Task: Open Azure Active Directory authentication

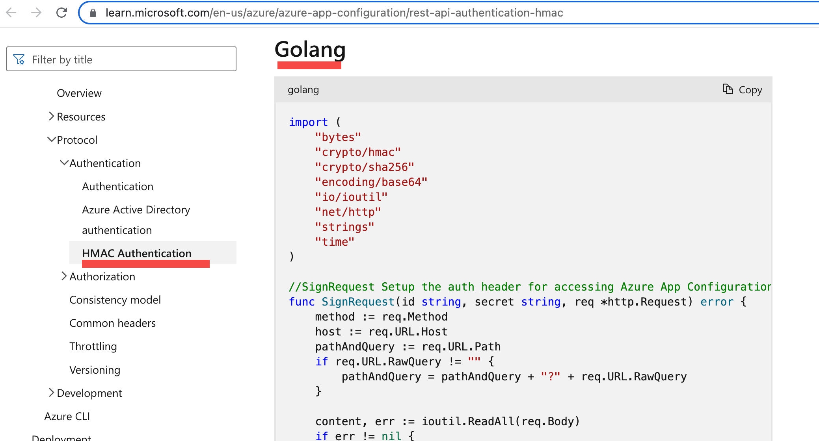Action: 136,209
